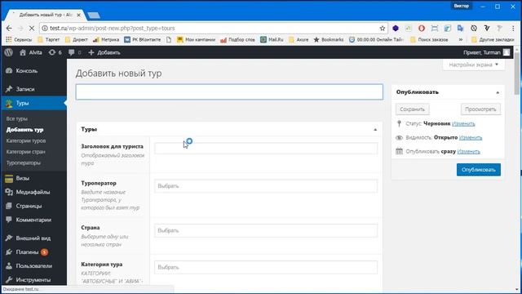522x294 pixels.
Task: Open the Mail.Ru bookmark
Action: (x=272, y=40)
